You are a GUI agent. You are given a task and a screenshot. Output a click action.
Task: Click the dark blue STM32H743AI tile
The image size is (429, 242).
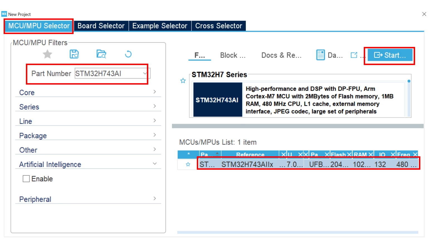click(218, 100)
